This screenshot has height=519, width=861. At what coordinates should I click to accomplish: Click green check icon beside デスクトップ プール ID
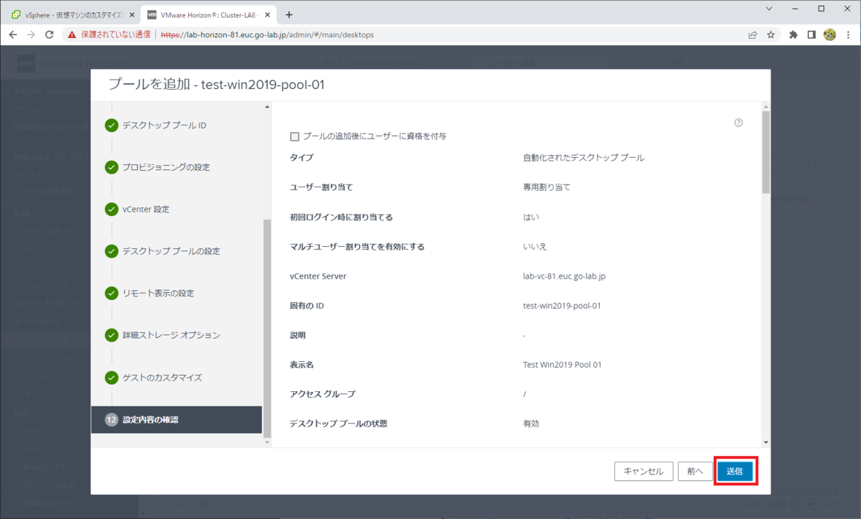[111, 126]
